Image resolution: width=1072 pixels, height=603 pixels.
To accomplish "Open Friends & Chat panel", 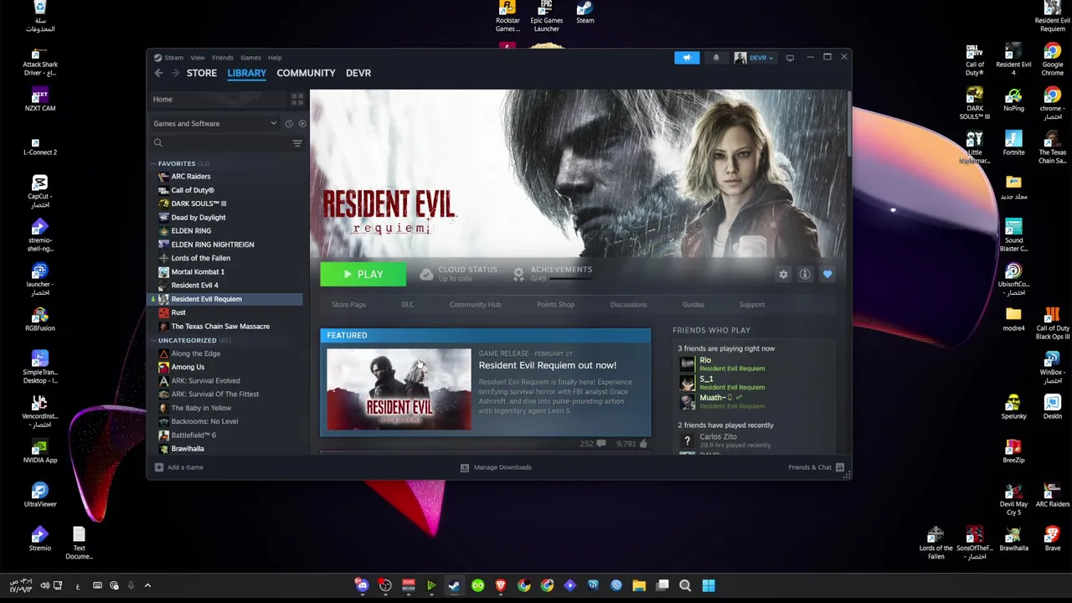I will tap(816, 467).
